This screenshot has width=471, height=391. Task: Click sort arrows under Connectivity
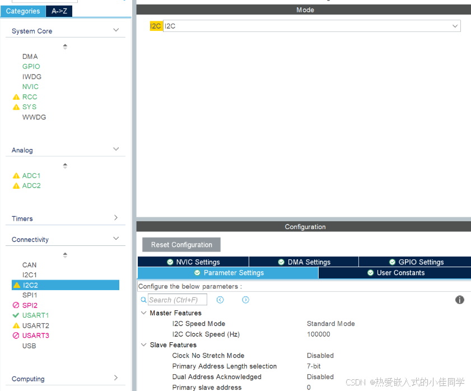tap(65, 255)
